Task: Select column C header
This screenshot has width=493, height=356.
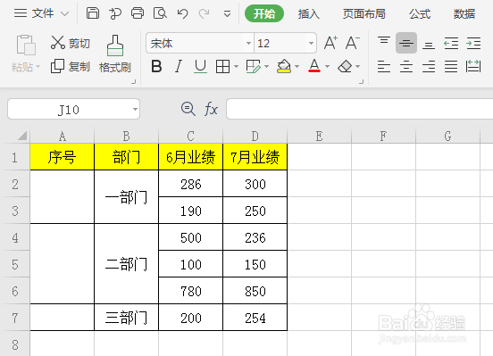Action: pos(190,136)
